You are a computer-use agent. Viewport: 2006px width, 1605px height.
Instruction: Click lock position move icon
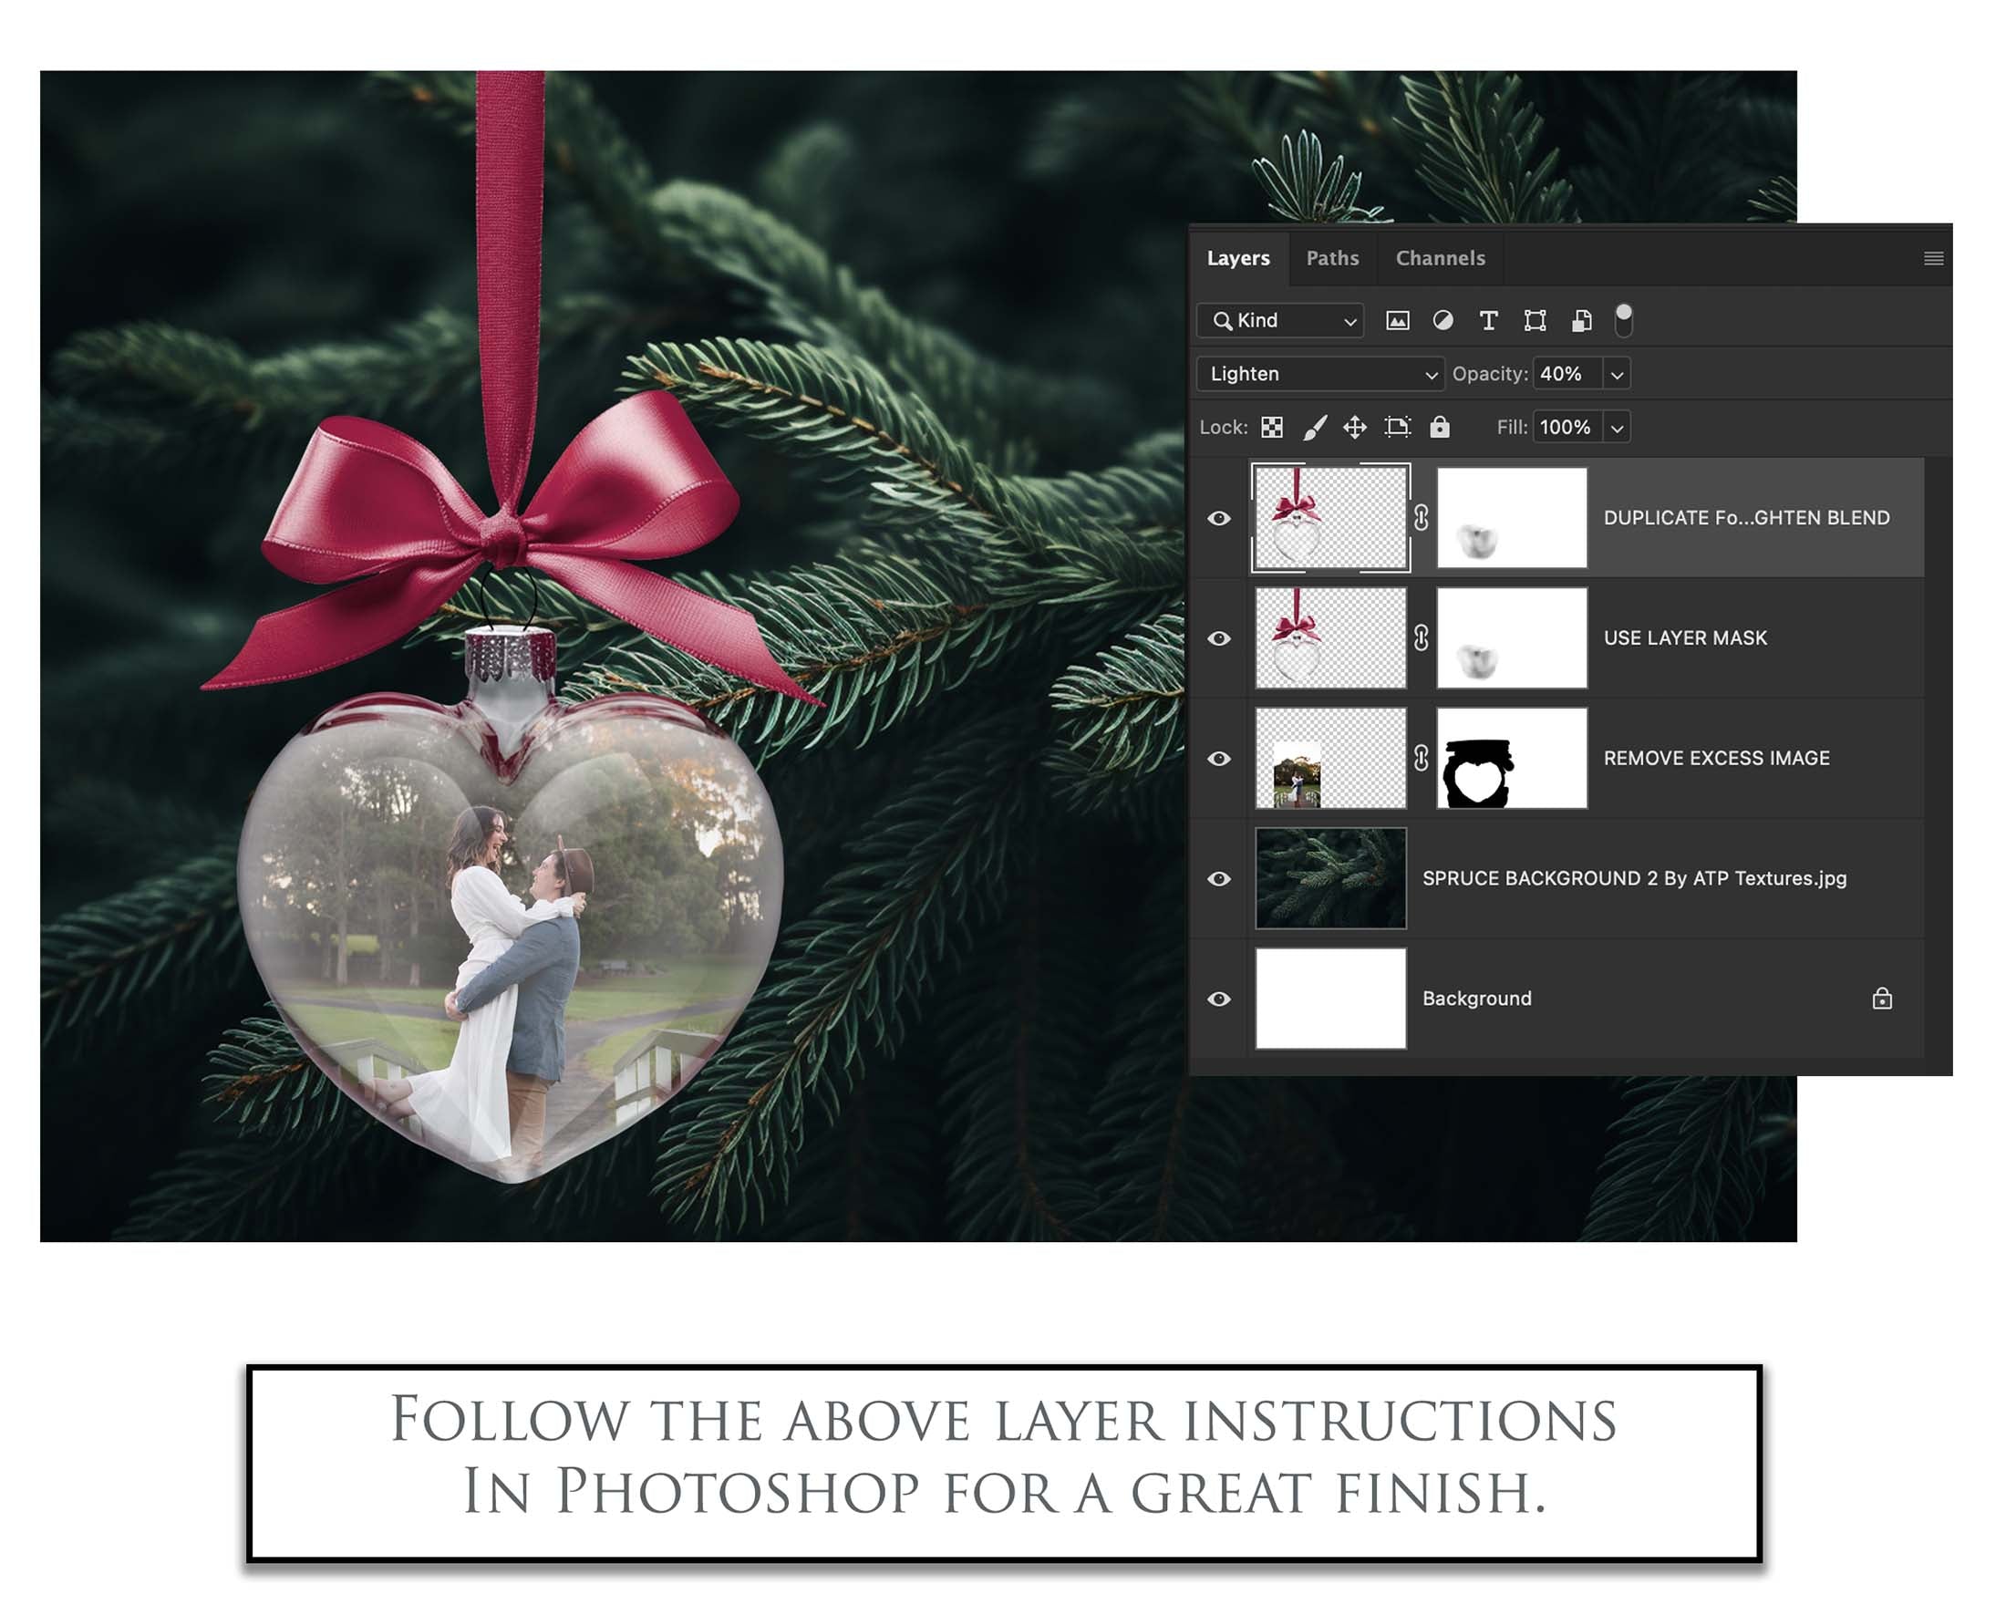(x=1354, y=427)
